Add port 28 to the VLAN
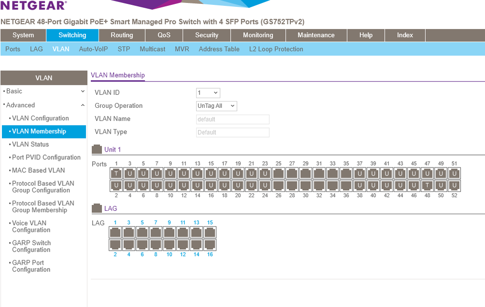Screen dimensions: 485x307 tap(292, 186)
